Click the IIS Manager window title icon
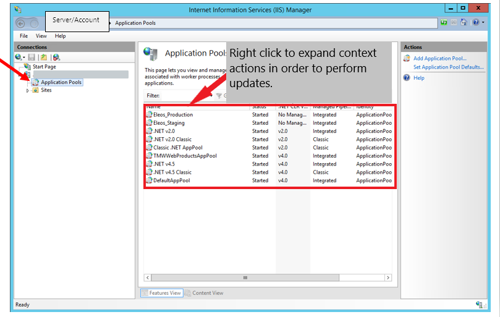Image resolution: width=500 pixels, height=317 pixels. [x=18, y=9]
